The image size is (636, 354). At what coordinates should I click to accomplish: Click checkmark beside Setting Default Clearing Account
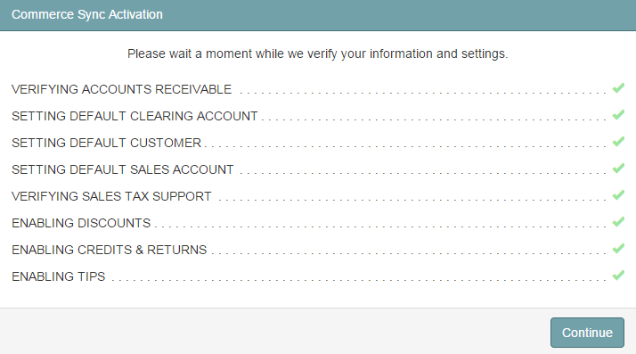[x=618, y=115]
